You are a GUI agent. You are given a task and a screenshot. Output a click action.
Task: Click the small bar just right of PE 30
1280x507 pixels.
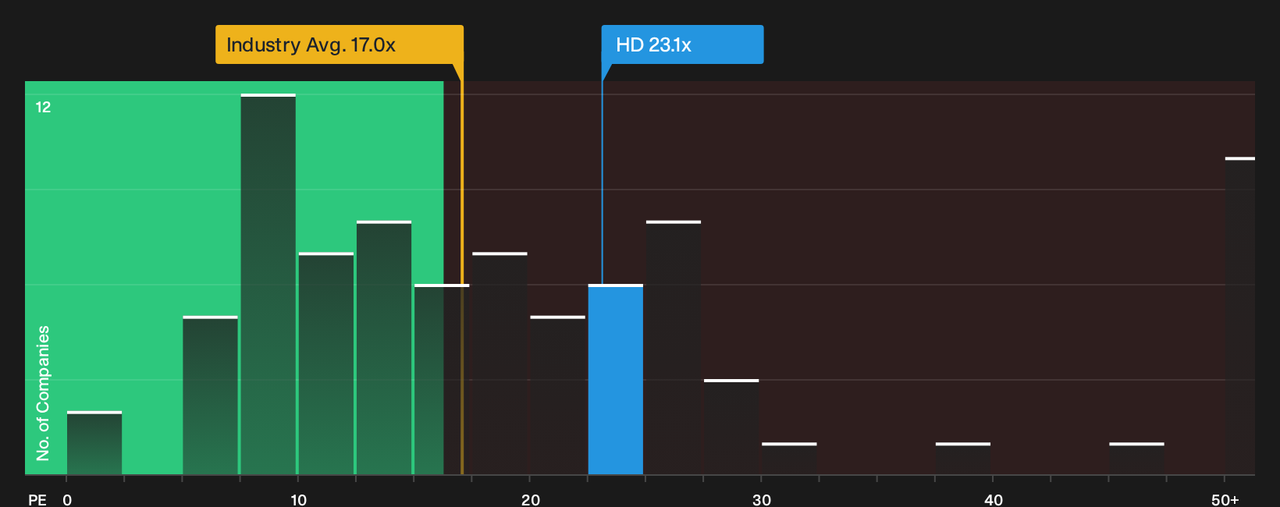(789, 459)
